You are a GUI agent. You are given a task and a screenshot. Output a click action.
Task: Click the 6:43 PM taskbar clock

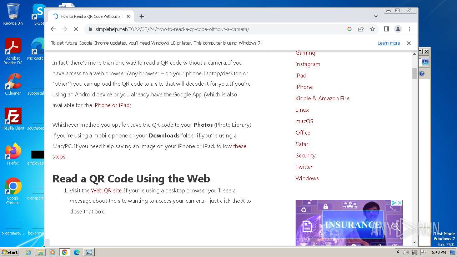pyautogui.click(x=439, y=252)
